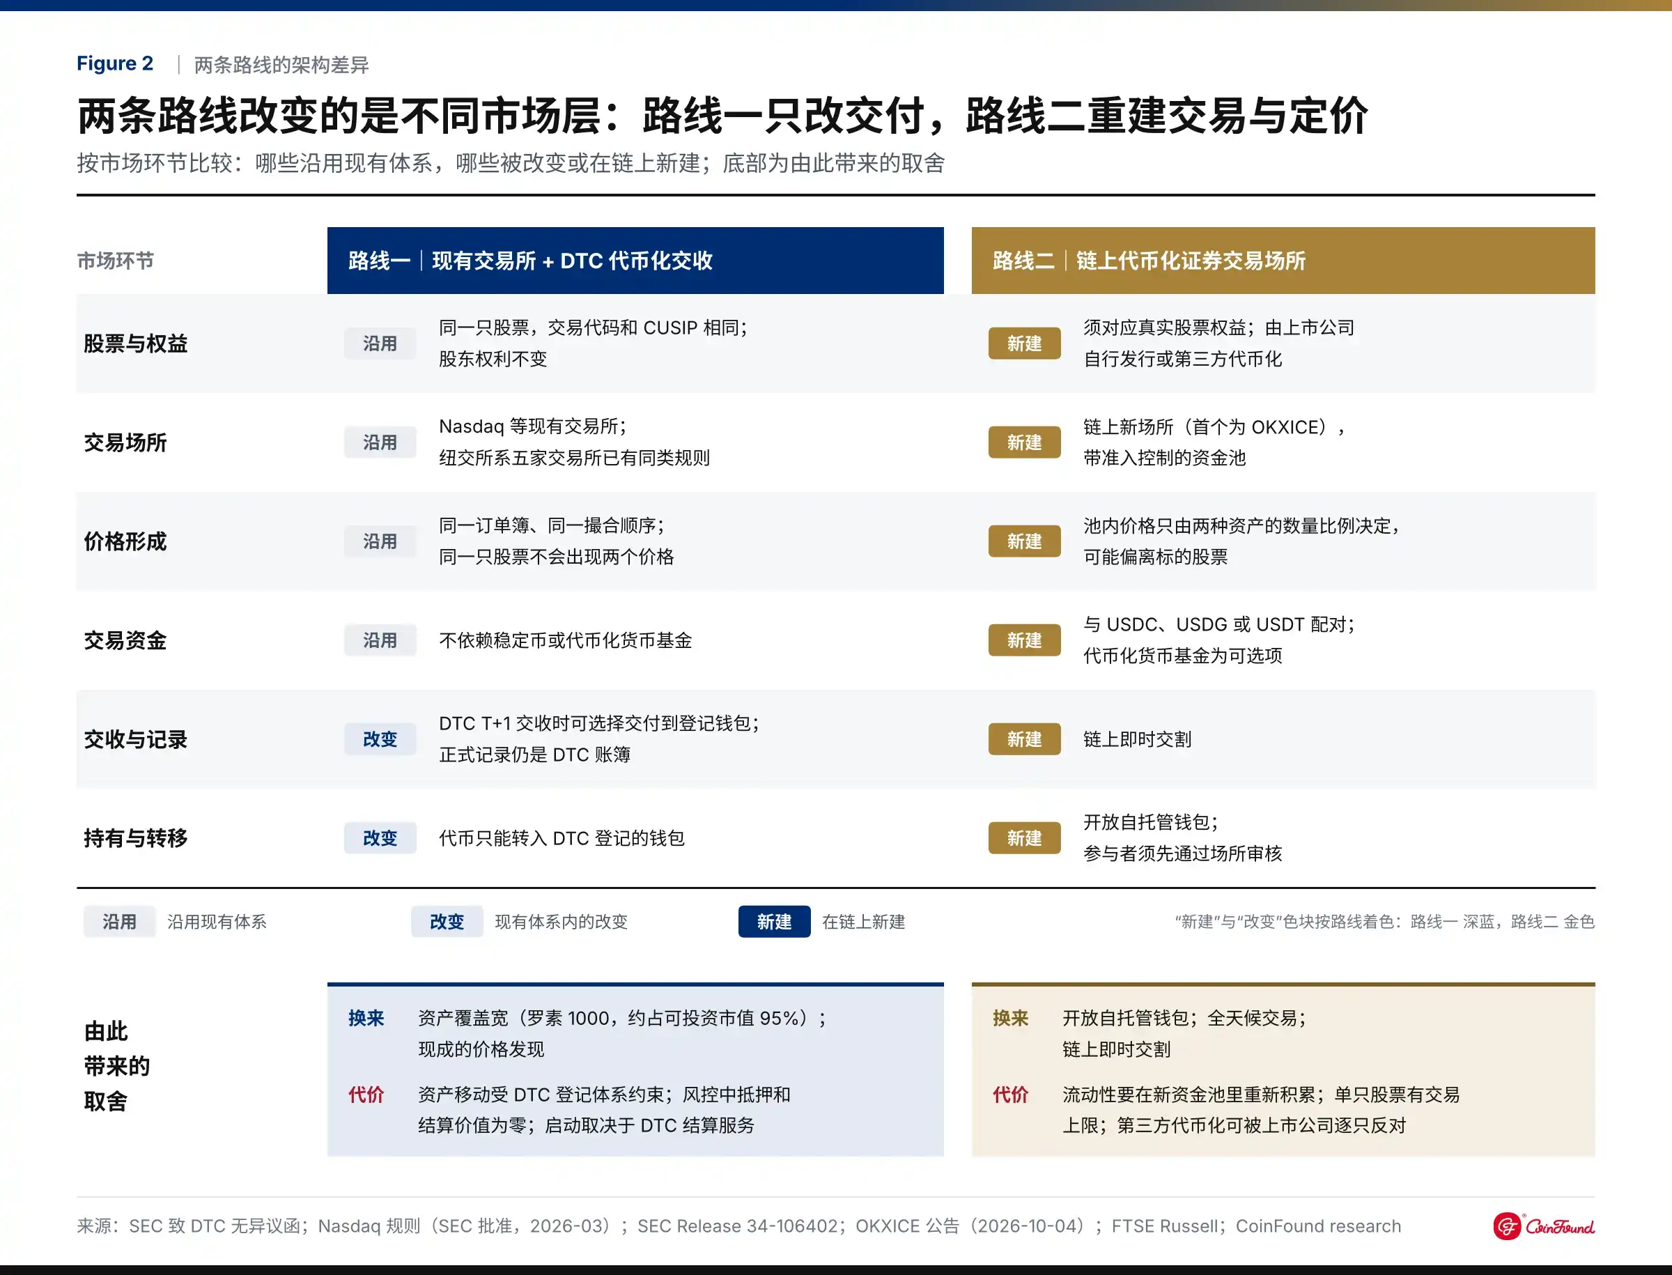Click the row label 交收与记录
This screenshot has height=1275, width=1672.
point(136,739)
